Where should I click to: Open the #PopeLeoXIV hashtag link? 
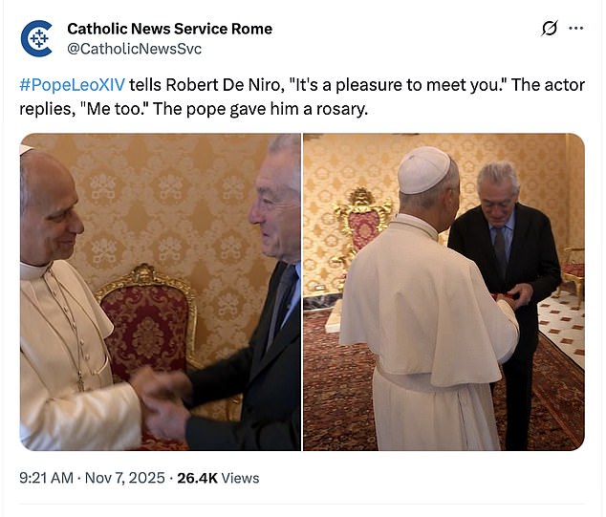[72, 84]
